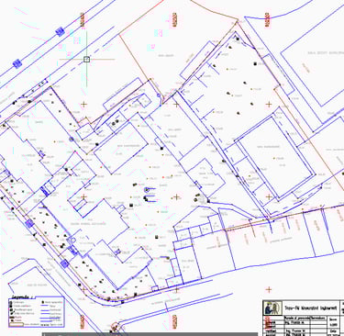Select the company name text in the title block

tap(311, 308)
